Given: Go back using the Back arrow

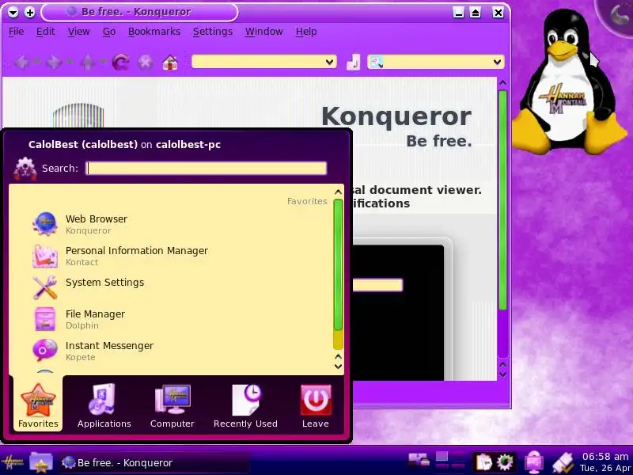Looking at the screenshot, I should 22,63.
